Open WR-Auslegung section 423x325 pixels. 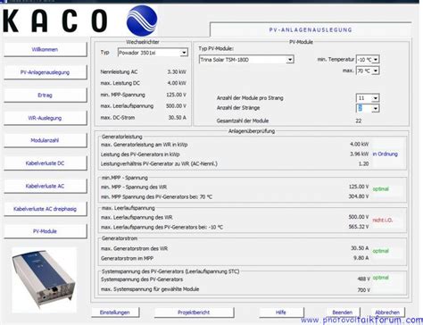pos(46,118)
